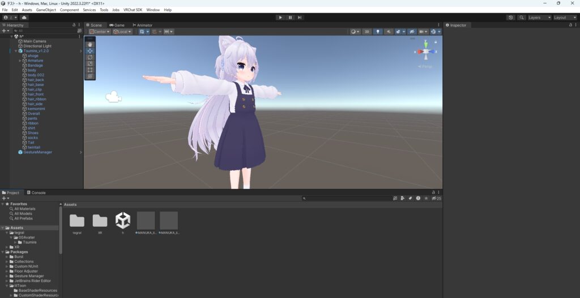Select the tegral folder in Assets grid

pyautogui.click(x=77, y=223)
